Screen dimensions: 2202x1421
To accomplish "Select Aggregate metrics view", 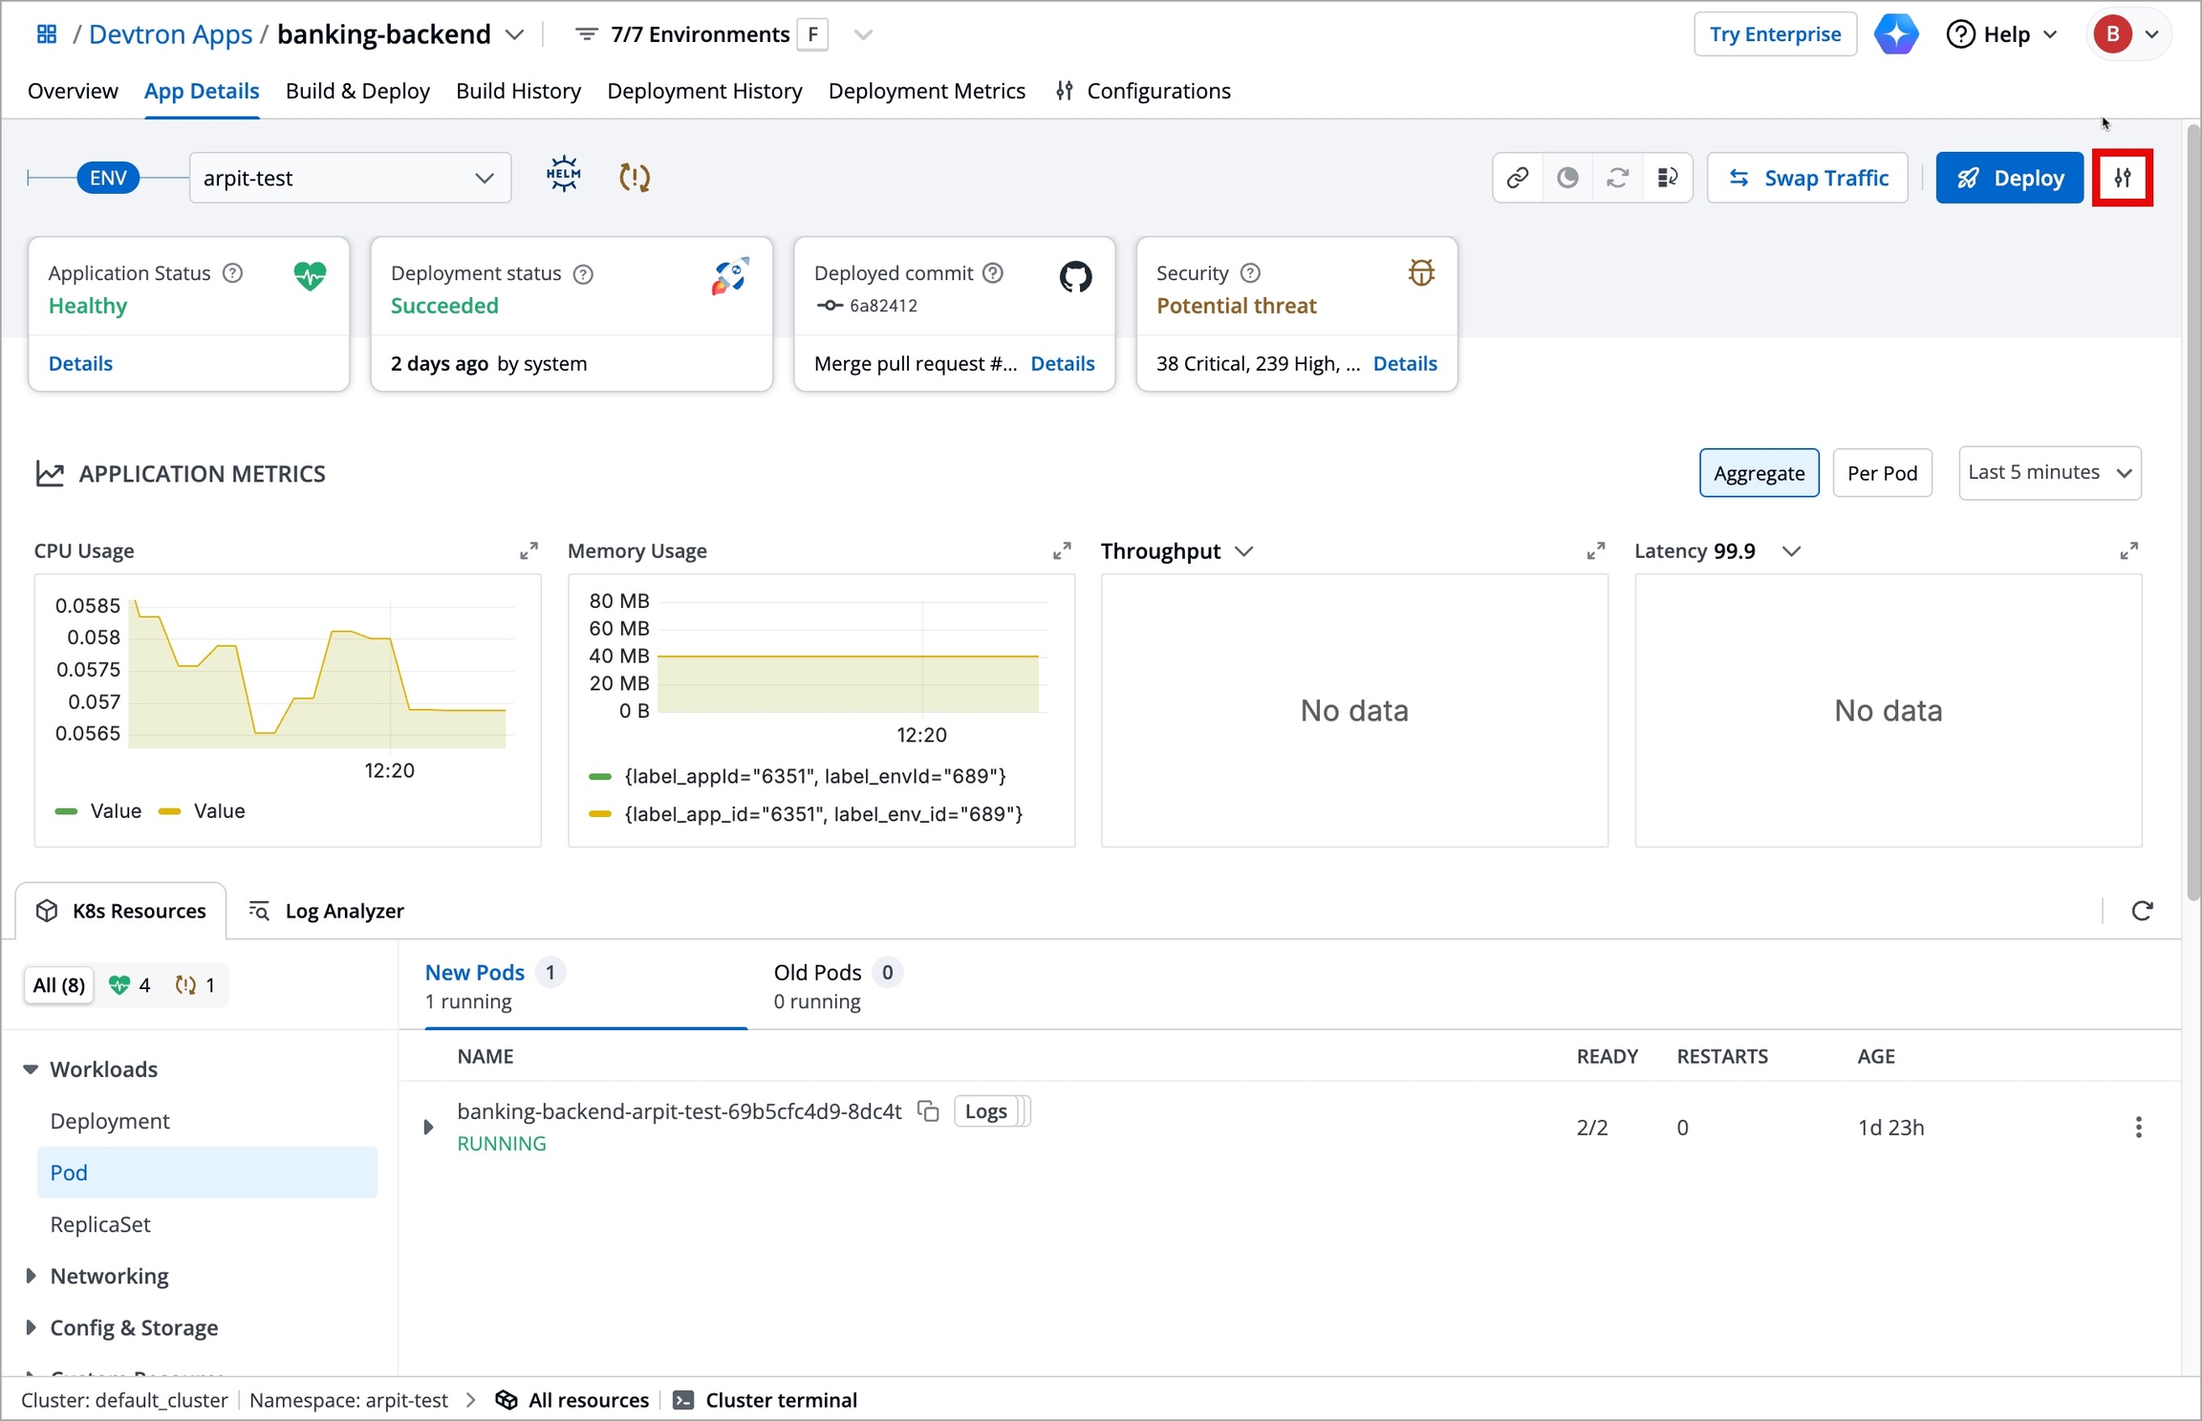I will click(x=1759, y=473).
